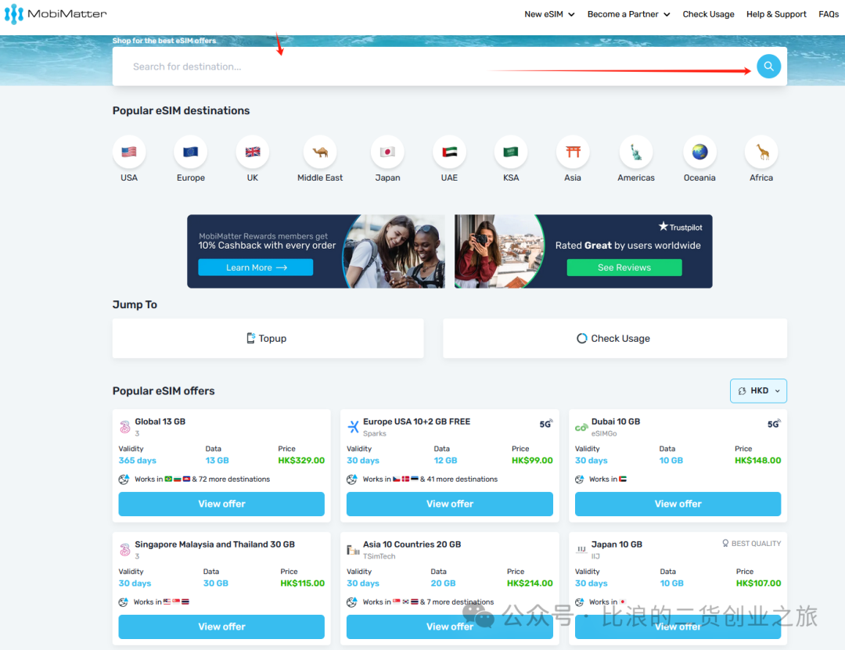View offer for Asia 10 Countries 20 GB
This screenshot has width=845, height=650.
tap(449, 627)
